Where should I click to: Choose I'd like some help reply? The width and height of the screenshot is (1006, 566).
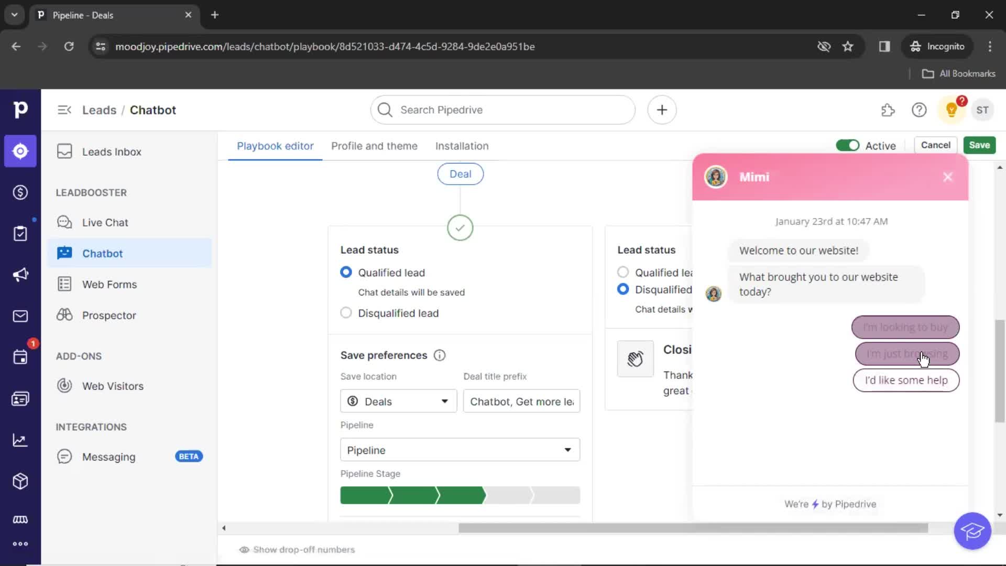click(x=905, y=380)
